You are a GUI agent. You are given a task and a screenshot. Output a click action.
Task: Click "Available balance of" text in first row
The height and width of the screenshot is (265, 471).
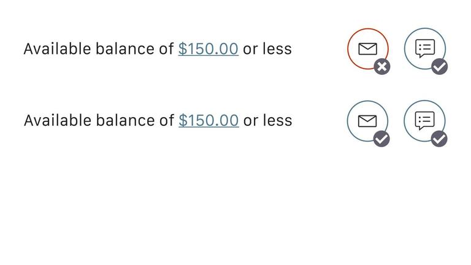coord(98,48)
